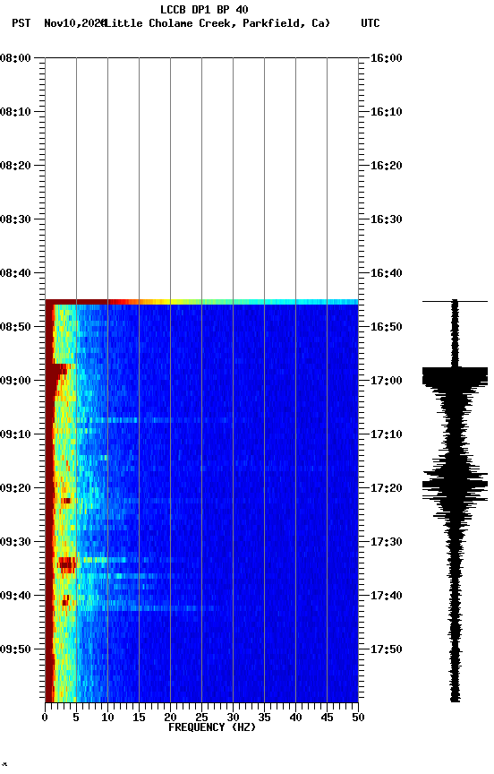Click the 16:20 UTC time label
The image size is (494, 774).
[x=387, y=166]
